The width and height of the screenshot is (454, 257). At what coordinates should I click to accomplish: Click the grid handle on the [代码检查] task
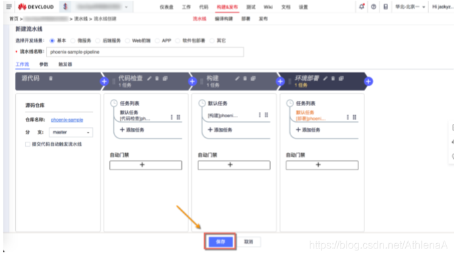[x=179, y=117]
